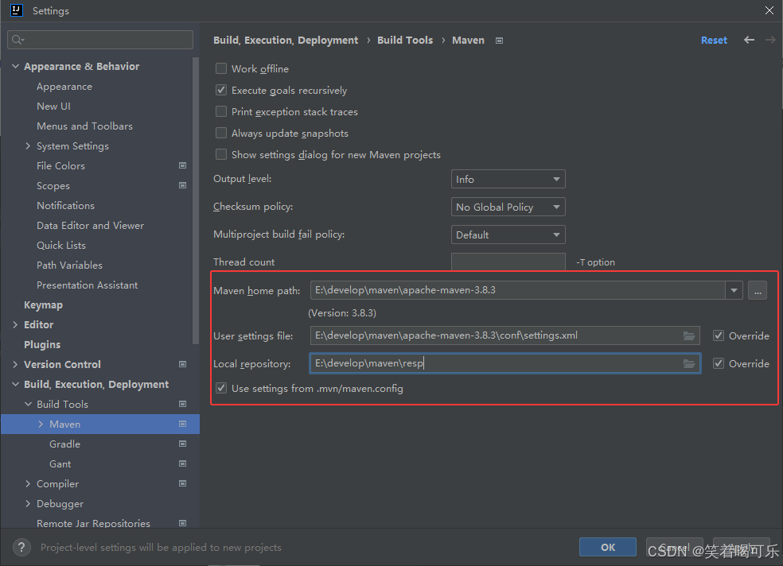
Task: Expand the Maven tree node
Action: point(41,424)
